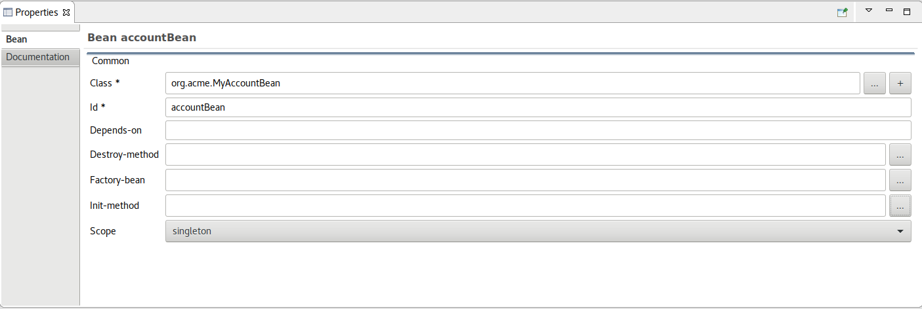Screen dimensions: 922x309
Task: Browse for an Init-method with ellipsis button
Action: [900, 206]
